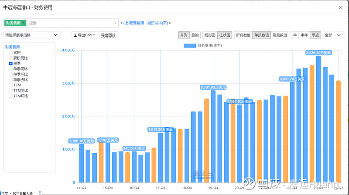Click the 2,791.90万美元 bar label

(x=213, y=87)
